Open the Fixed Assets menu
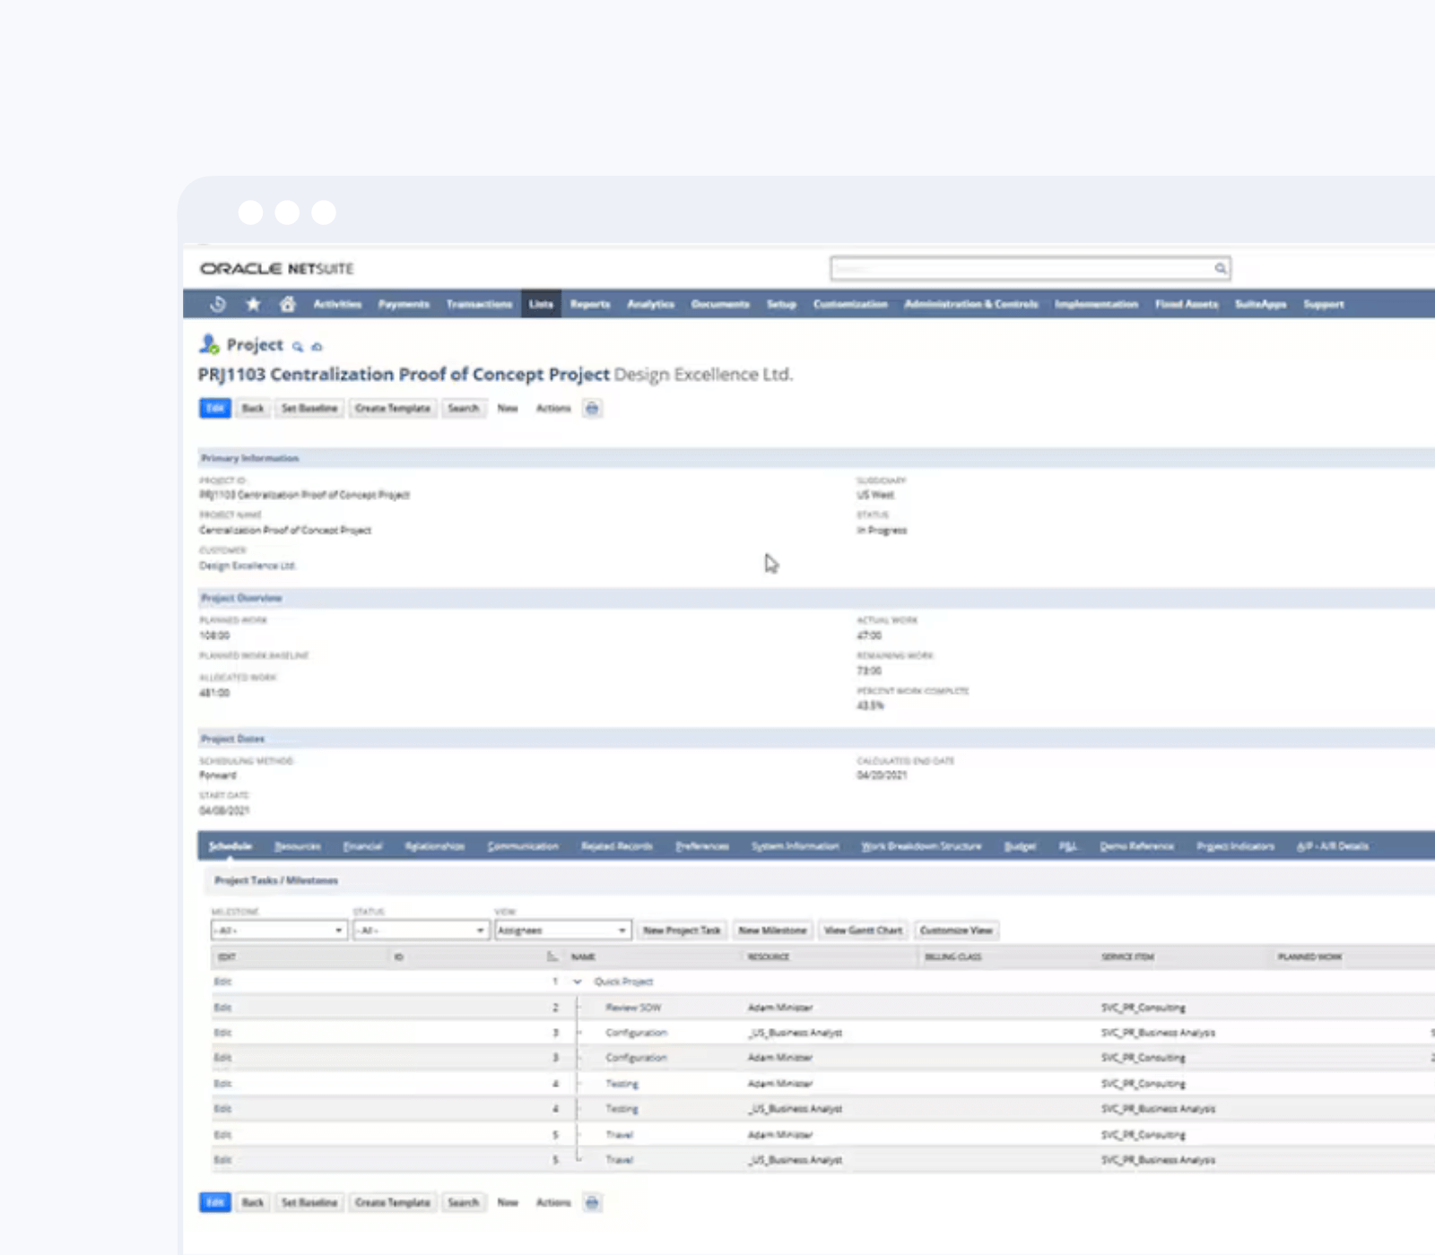Screen dimensions: 1435x1255 (1187, 304)
